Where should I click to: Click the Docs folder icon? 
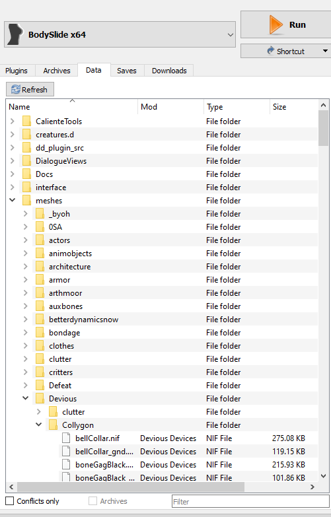coord(26,174)
